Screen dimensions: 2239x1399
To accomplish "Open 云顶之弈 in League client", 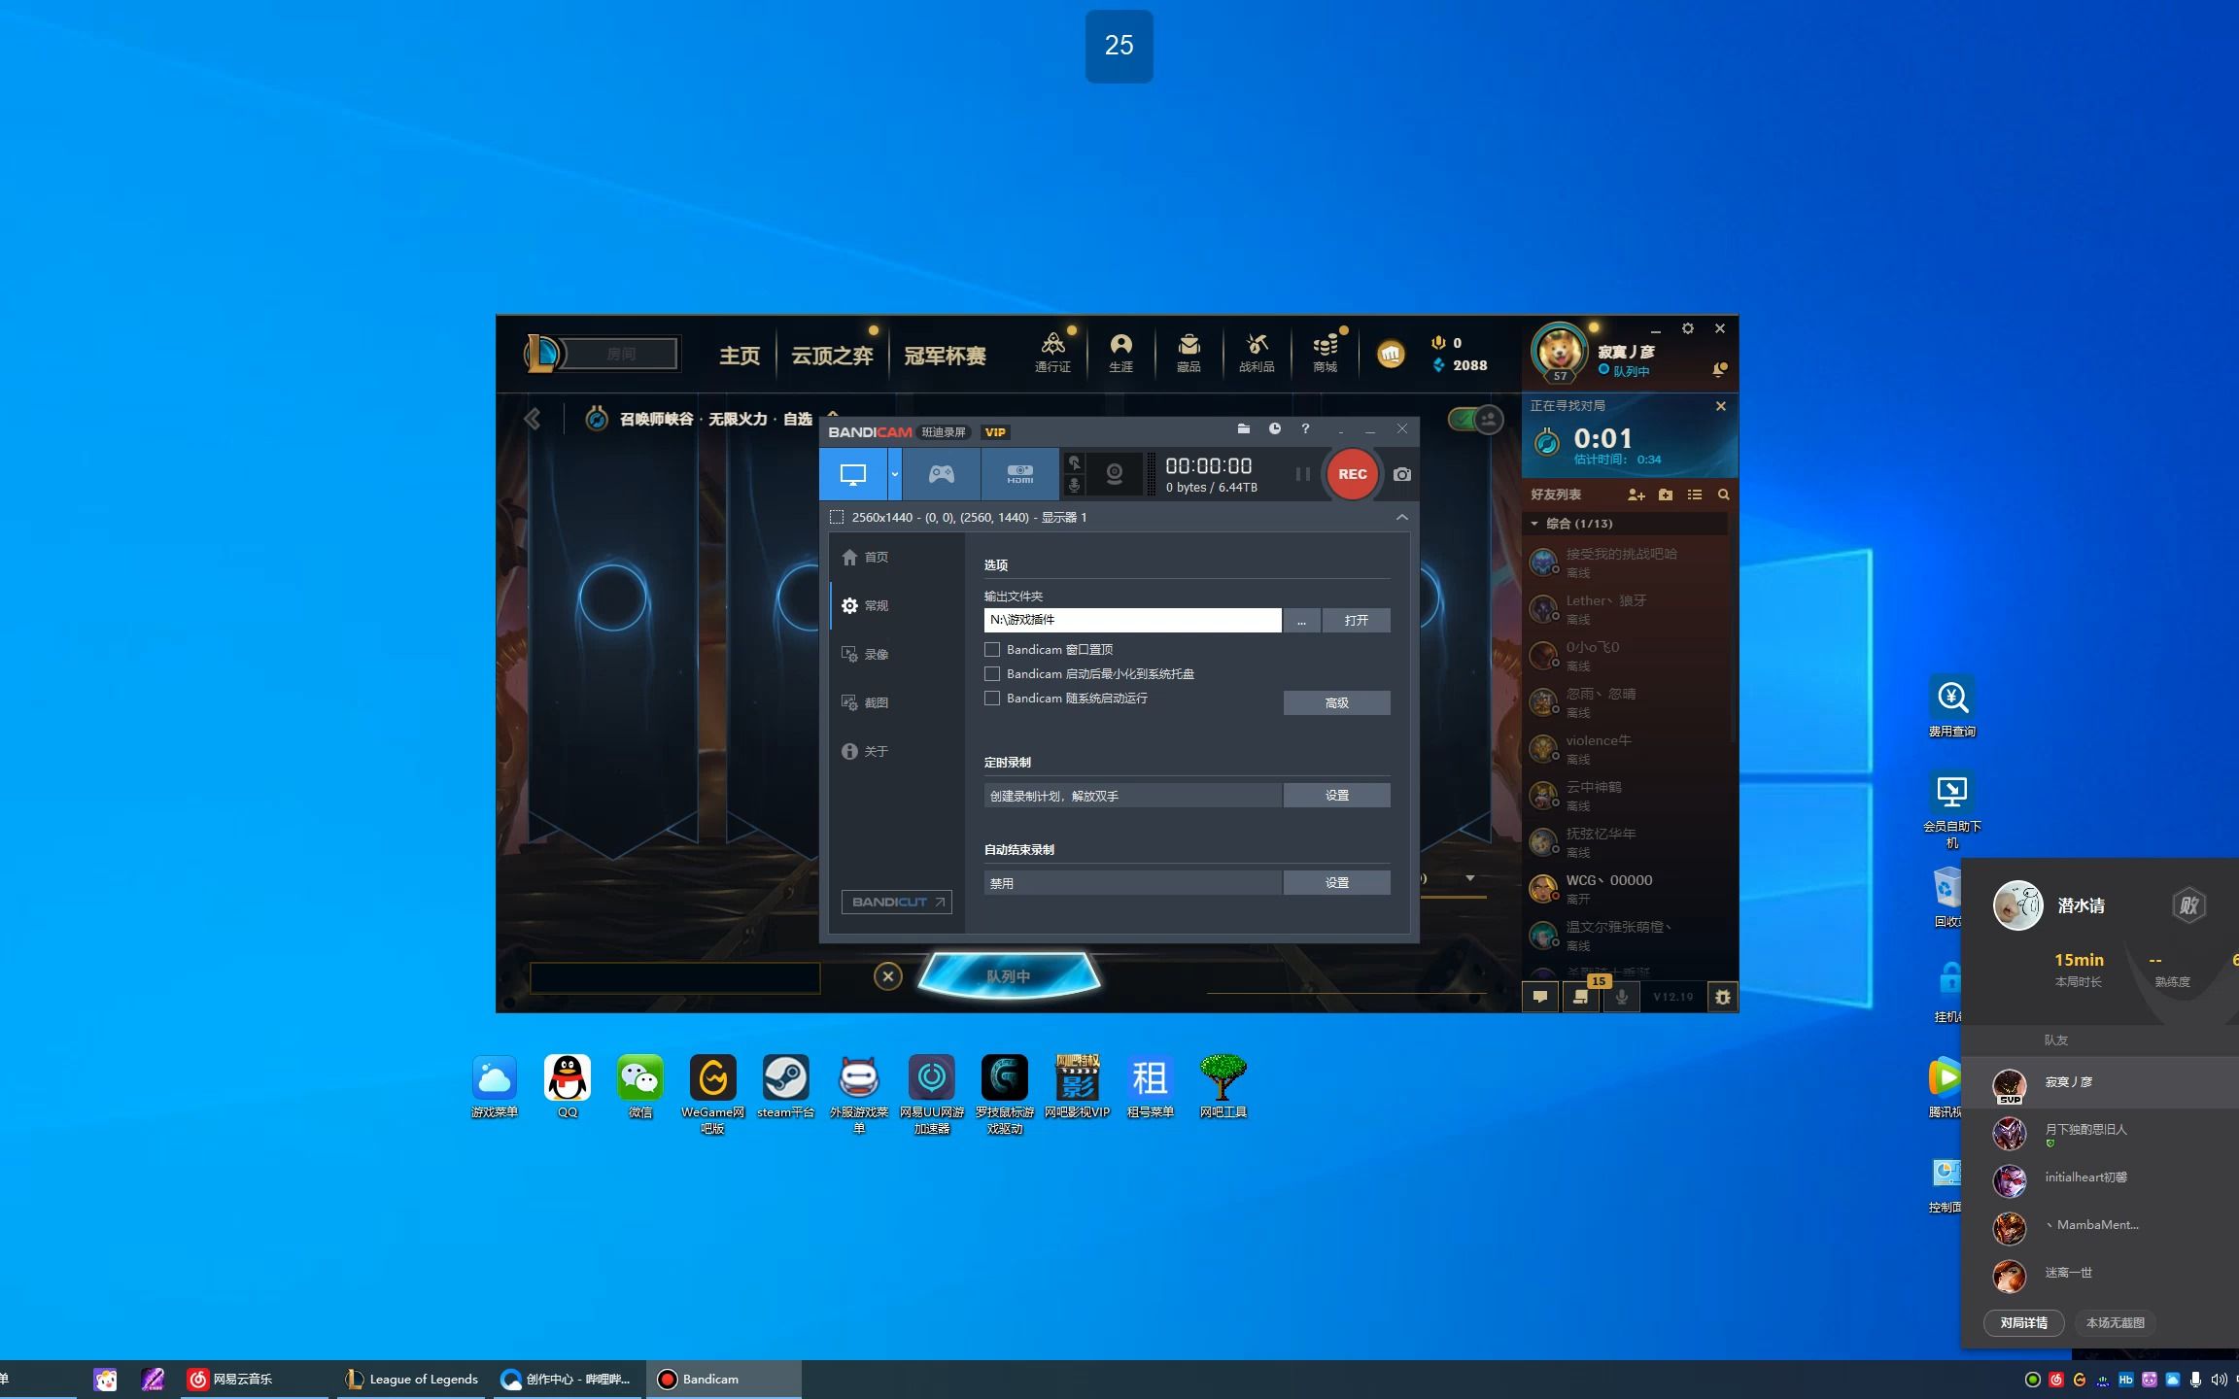I will [x=832, y=356].
